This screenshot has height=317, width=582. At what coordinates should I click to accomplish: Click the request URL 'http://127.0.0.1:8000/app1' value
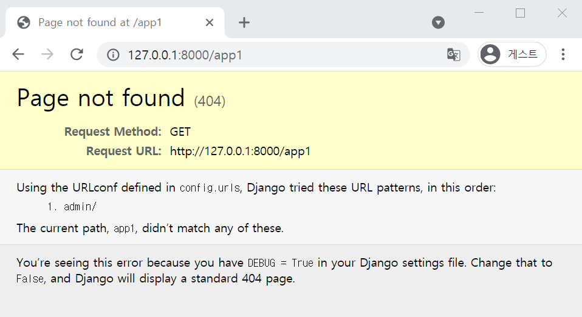pyautogui.click(x=240, y=151)
